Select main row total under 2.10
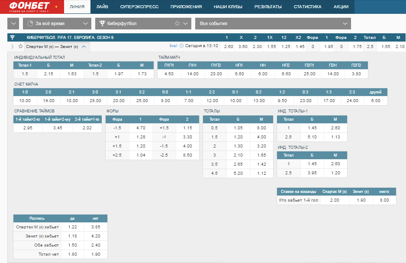 pos(400,47)
